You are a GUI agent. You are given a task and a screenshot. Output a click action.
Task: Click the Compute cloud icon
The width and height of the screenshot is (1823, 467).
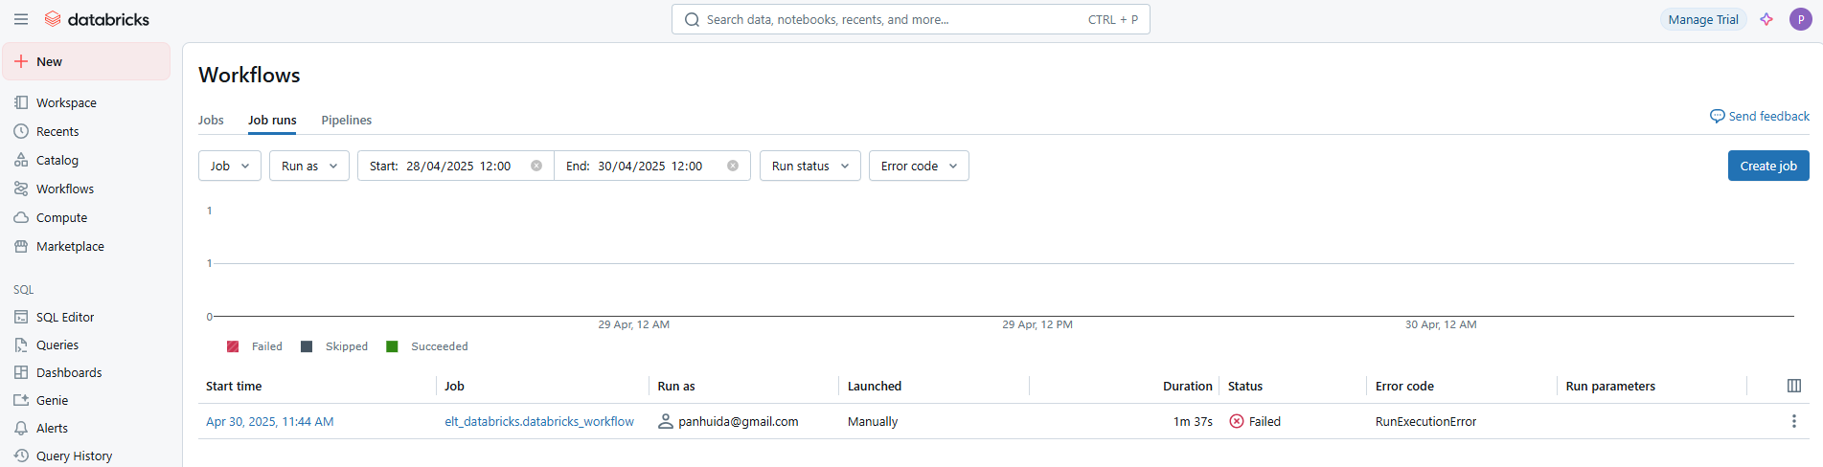coord(21,217)
